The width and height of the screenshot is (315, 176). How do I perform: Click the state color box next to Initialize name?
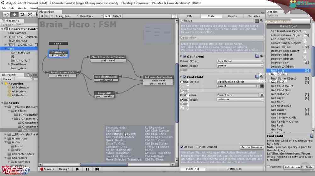pyautogui.click(x=256, y=21)
